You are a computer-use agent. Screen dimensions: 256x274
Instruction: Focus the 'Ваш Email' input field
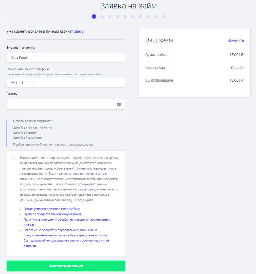point(66,58)
